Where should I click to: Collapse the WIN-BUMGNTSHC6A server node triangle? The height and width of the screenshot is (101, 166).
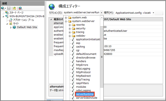coord(3,16)
